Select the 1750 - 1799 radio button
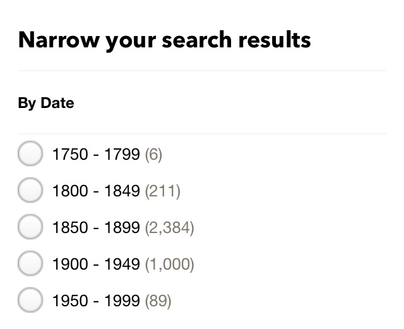This screenshot has width=404, height=329. (30, 154)
